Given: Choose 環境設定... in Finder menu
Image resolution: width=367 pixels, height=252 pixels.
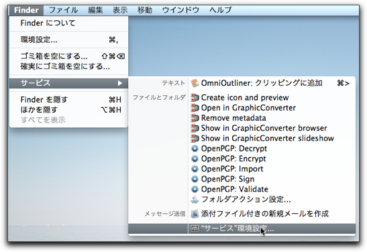Looking at the screenshot, I should [x=68, y=40].
